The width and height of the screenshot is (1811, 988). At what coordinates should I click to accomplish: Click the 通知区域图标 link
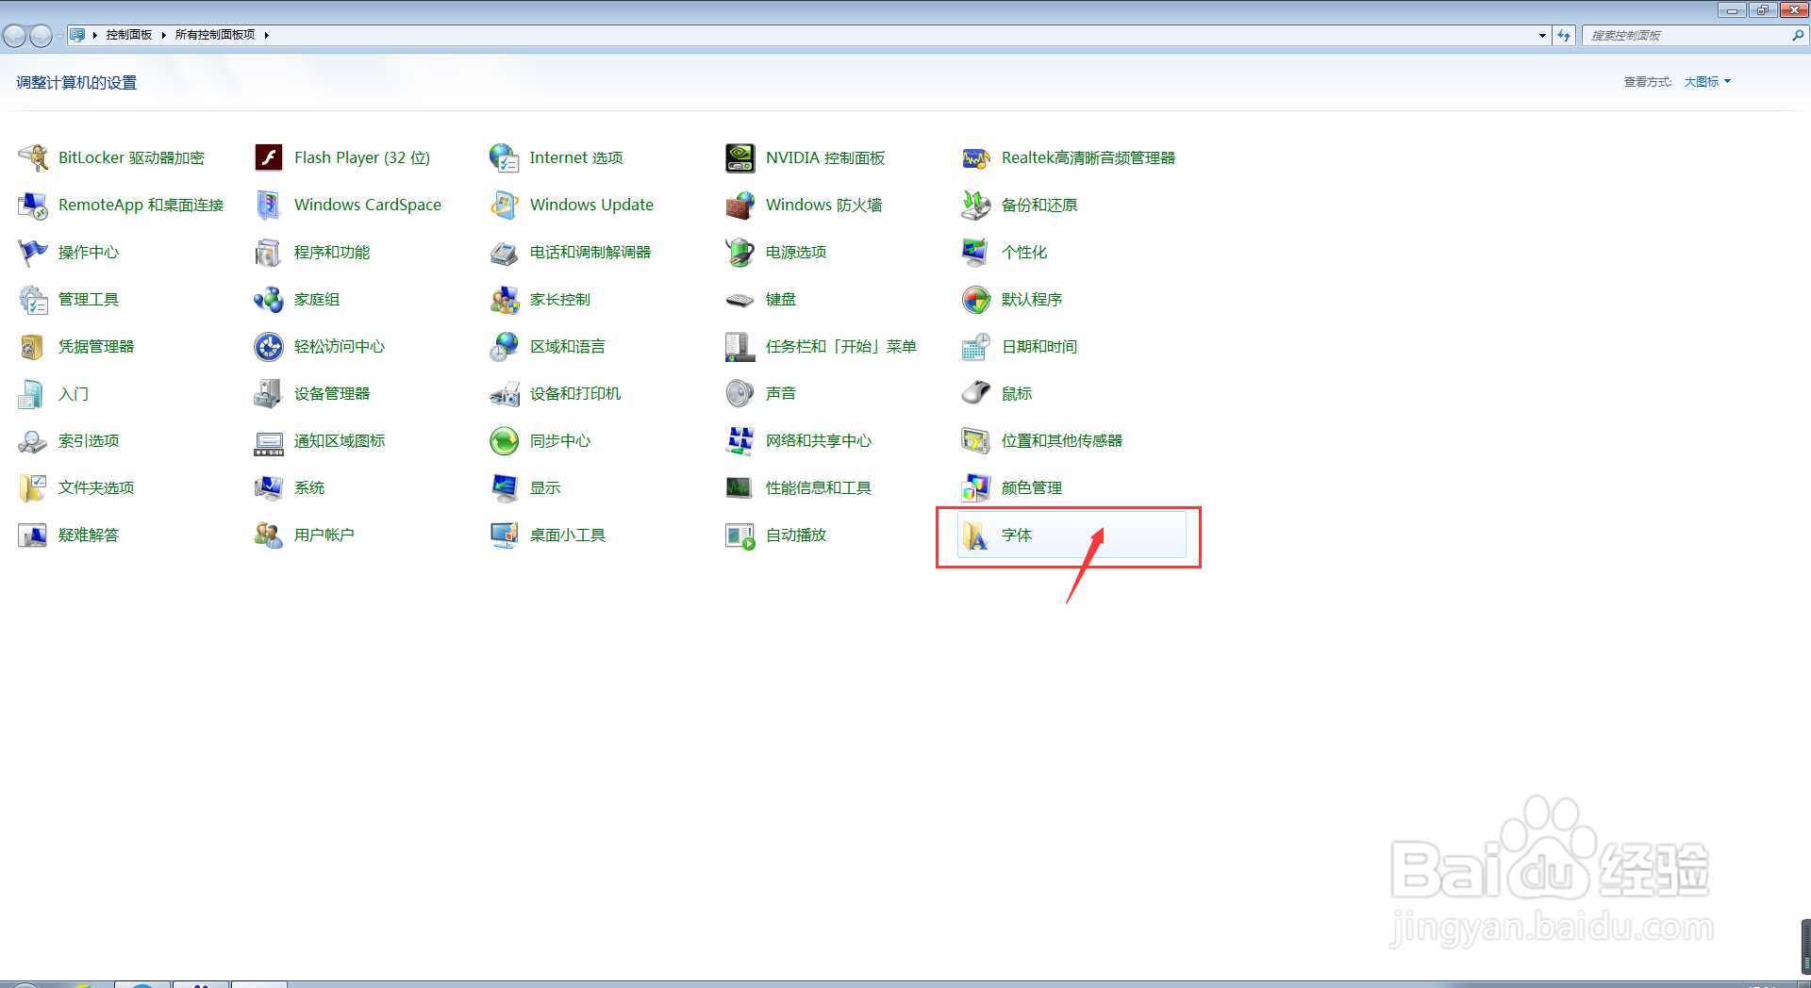(340, 440)
